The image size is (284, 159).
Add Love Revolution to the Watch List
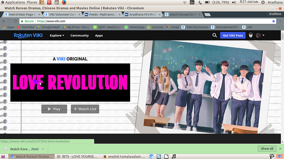[85, 109]
